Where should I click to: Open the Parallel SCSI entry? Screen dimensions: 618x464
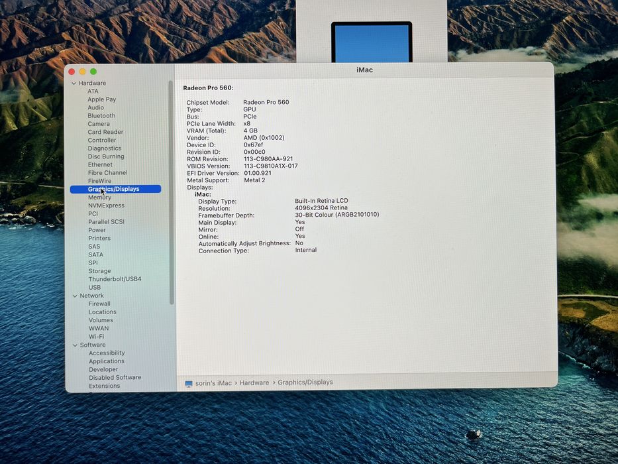107,222
